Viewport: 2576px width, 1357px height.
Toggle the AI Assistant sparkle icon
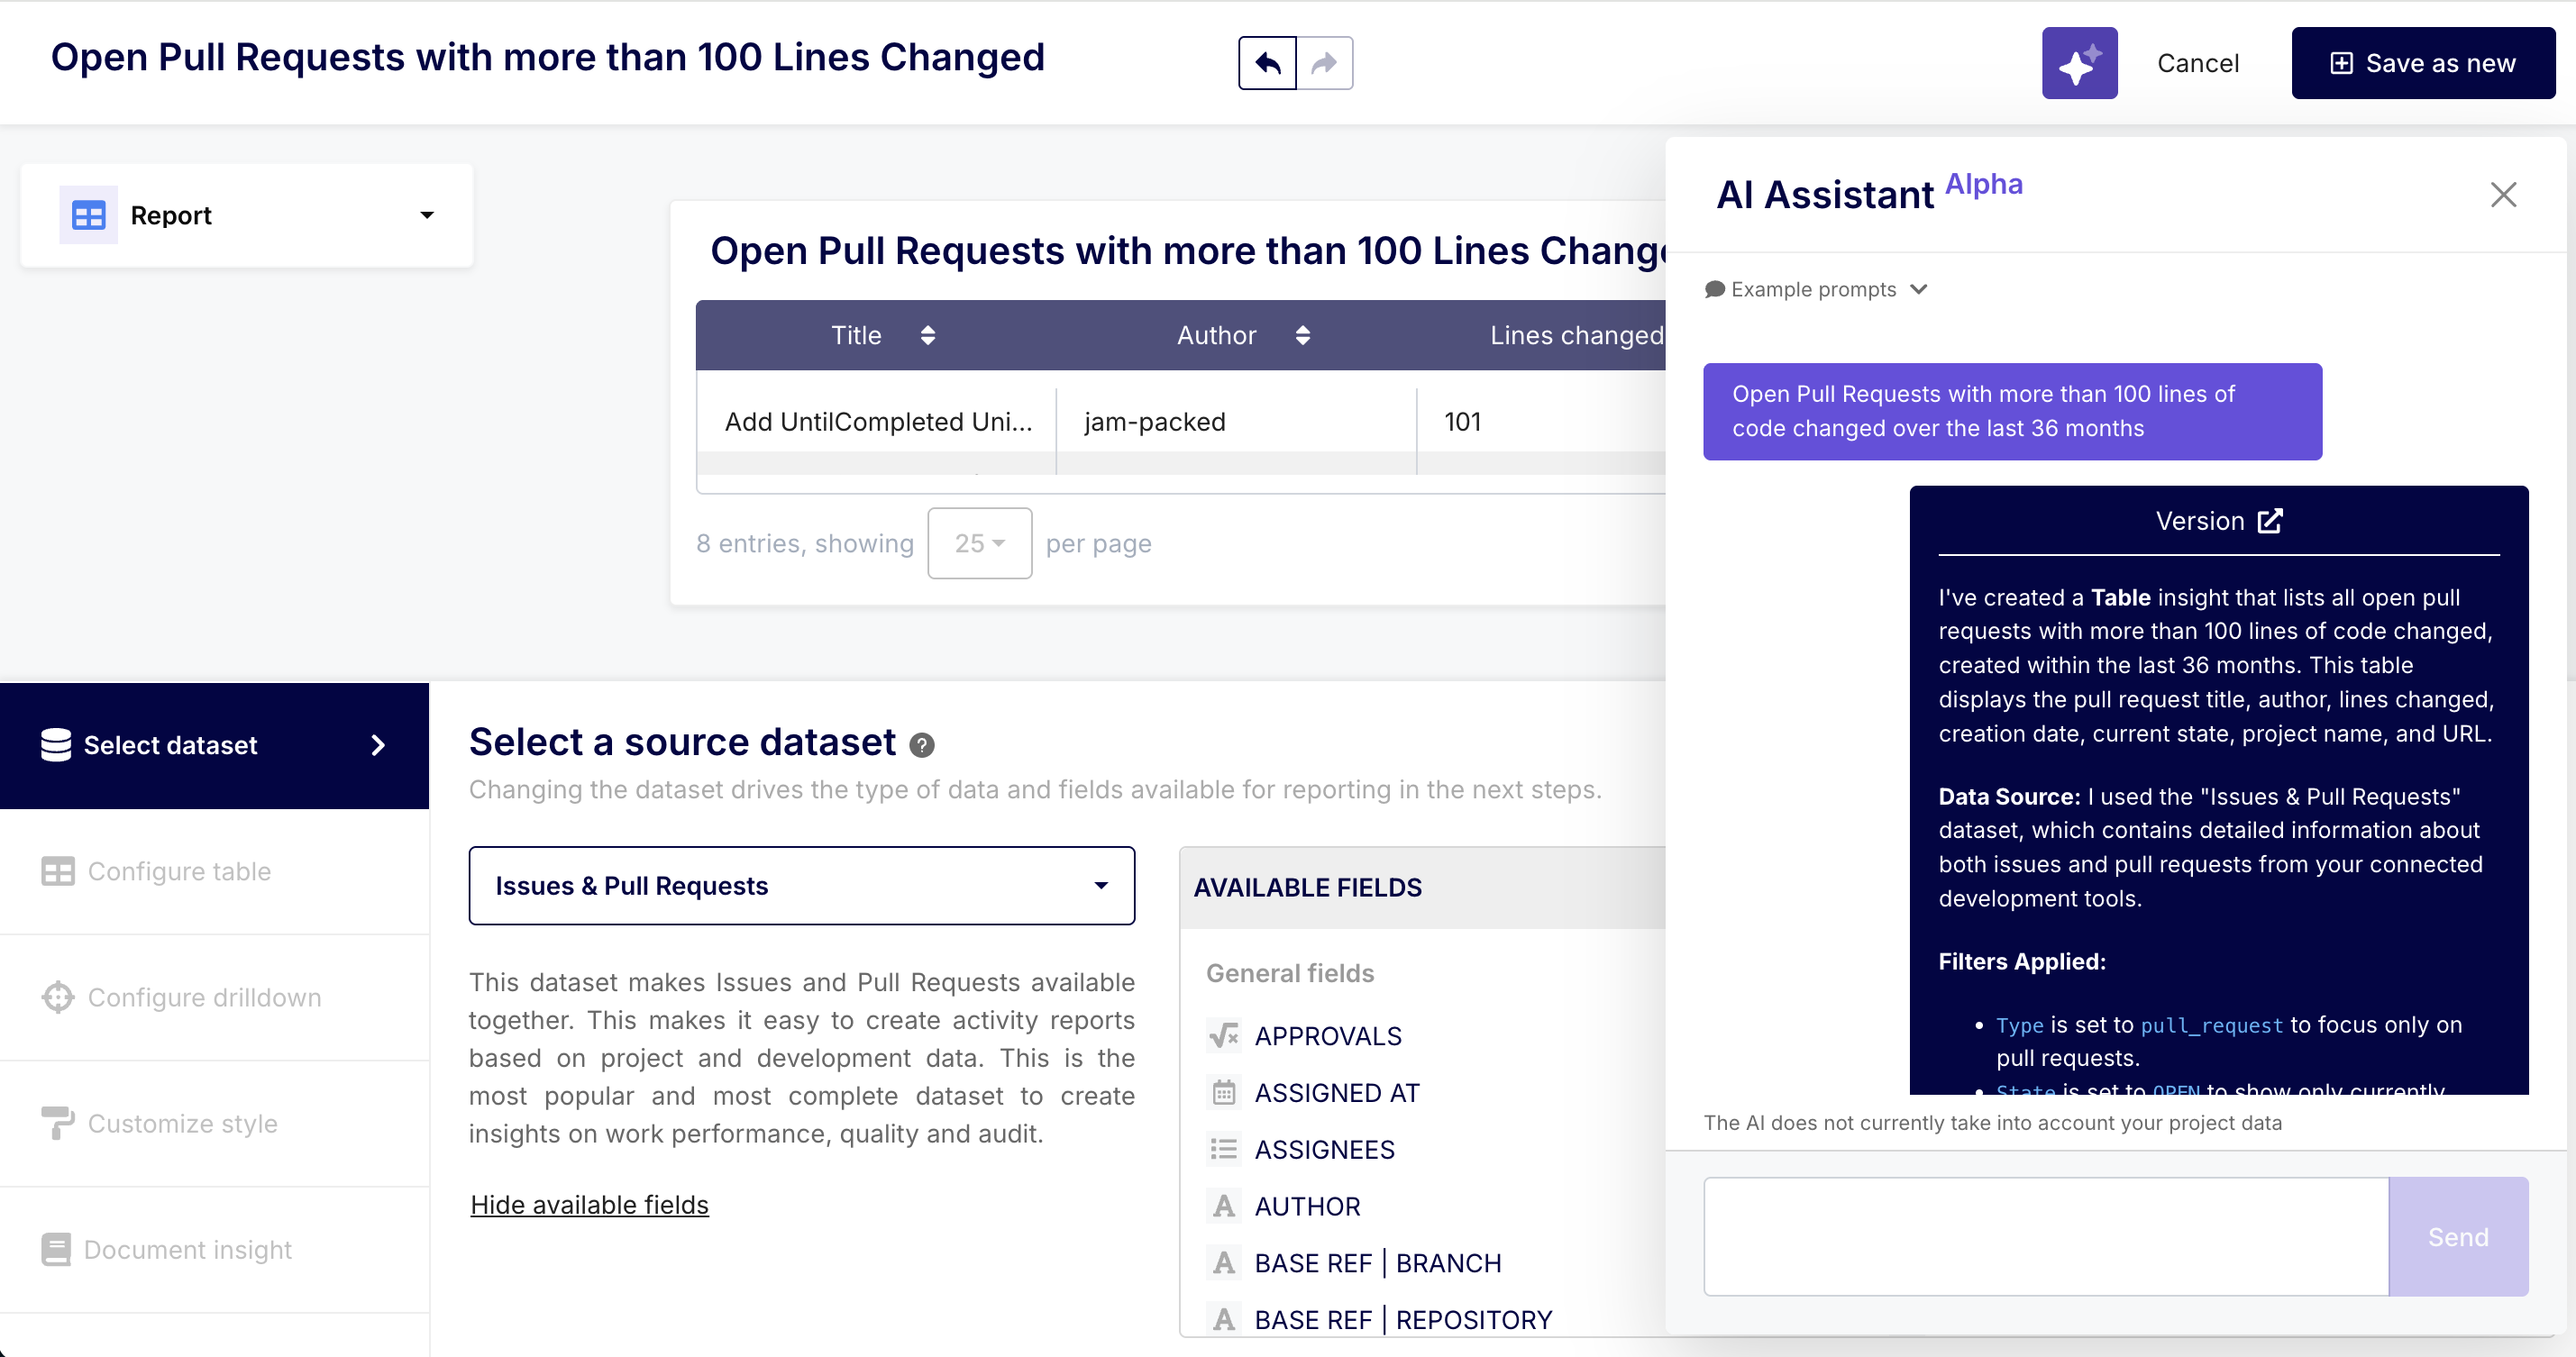[2079, 63]
